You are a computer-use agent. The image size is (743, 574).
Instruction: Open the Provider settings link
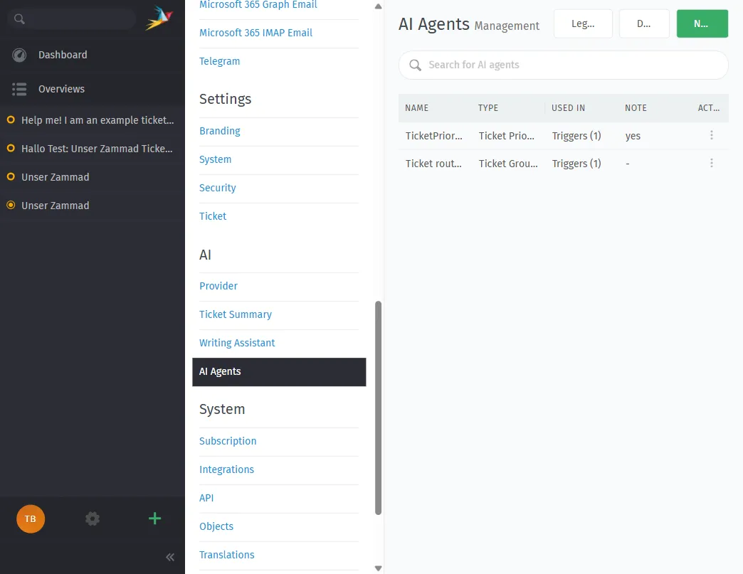click(x=218, y=286)
